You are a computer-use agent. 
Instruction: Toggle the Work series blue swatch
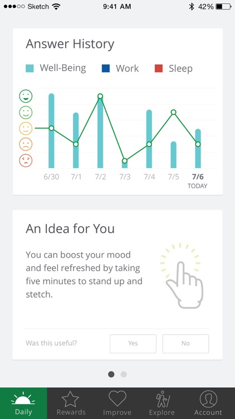(106, 68)
